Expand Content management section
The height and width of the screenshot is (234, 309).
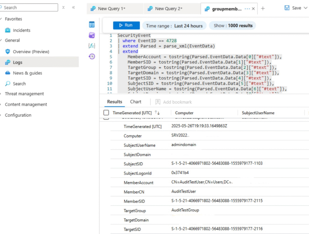pyautogui.click(x=1, y=104)
